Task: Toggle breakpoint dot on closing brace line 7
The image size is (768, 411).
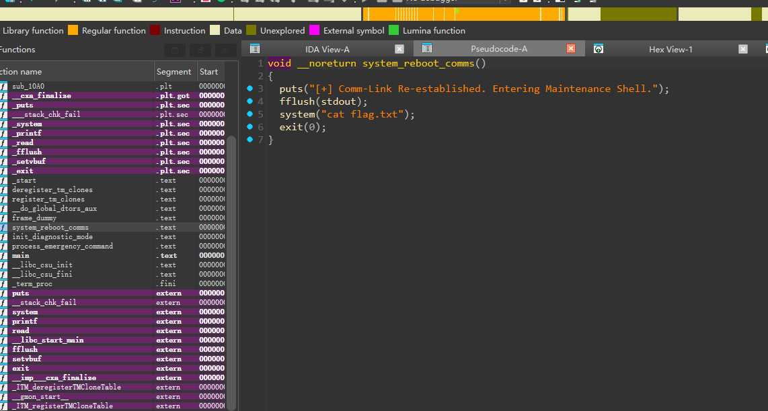Action: pyautogui.click(x=249, y=140)
